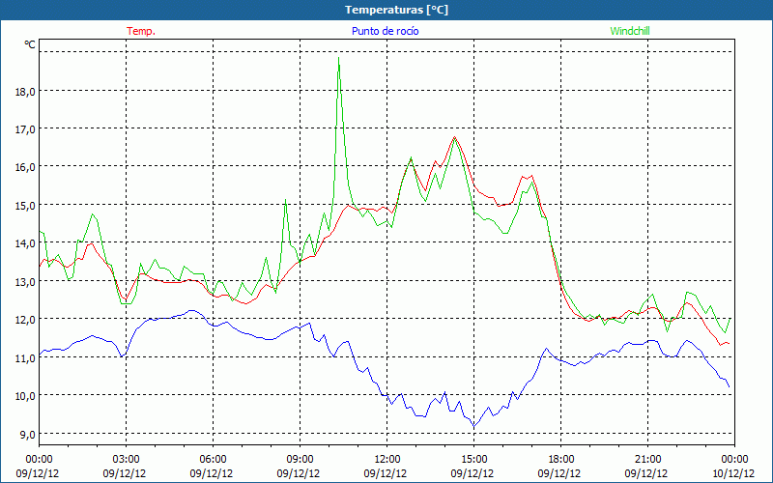Viewport: 773px width, 483px height.
Task: Select the red Temp. legend label
Action: pyautogui.click(x=141, y=31)
